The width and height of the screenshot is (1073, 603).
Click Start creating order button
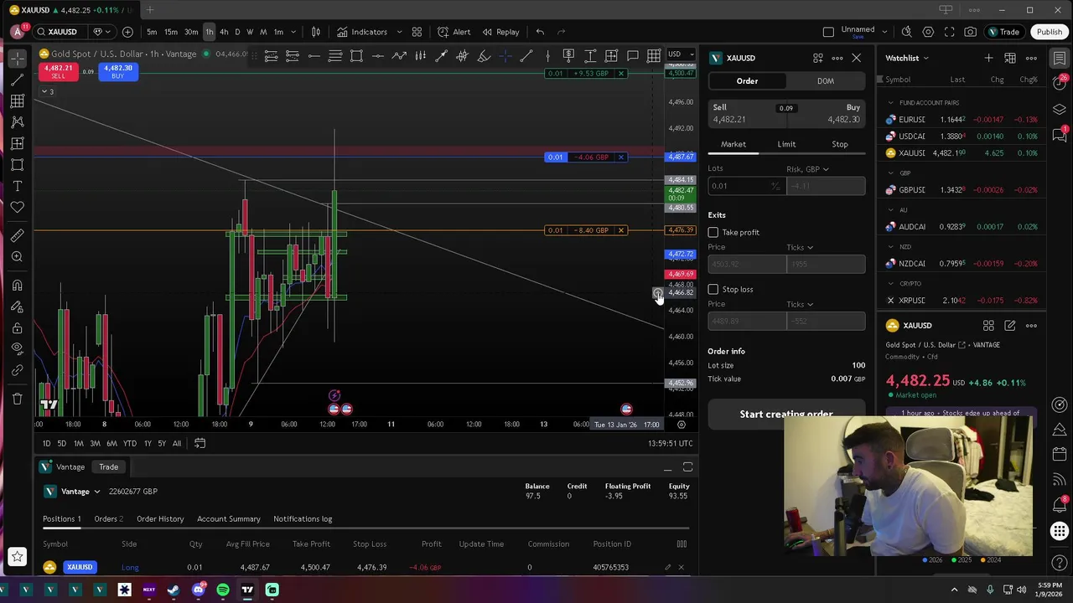pyautogui.click(x=786, y=414)
